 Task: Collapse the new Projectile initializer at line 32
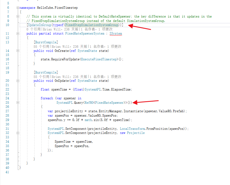click(18, 133)
